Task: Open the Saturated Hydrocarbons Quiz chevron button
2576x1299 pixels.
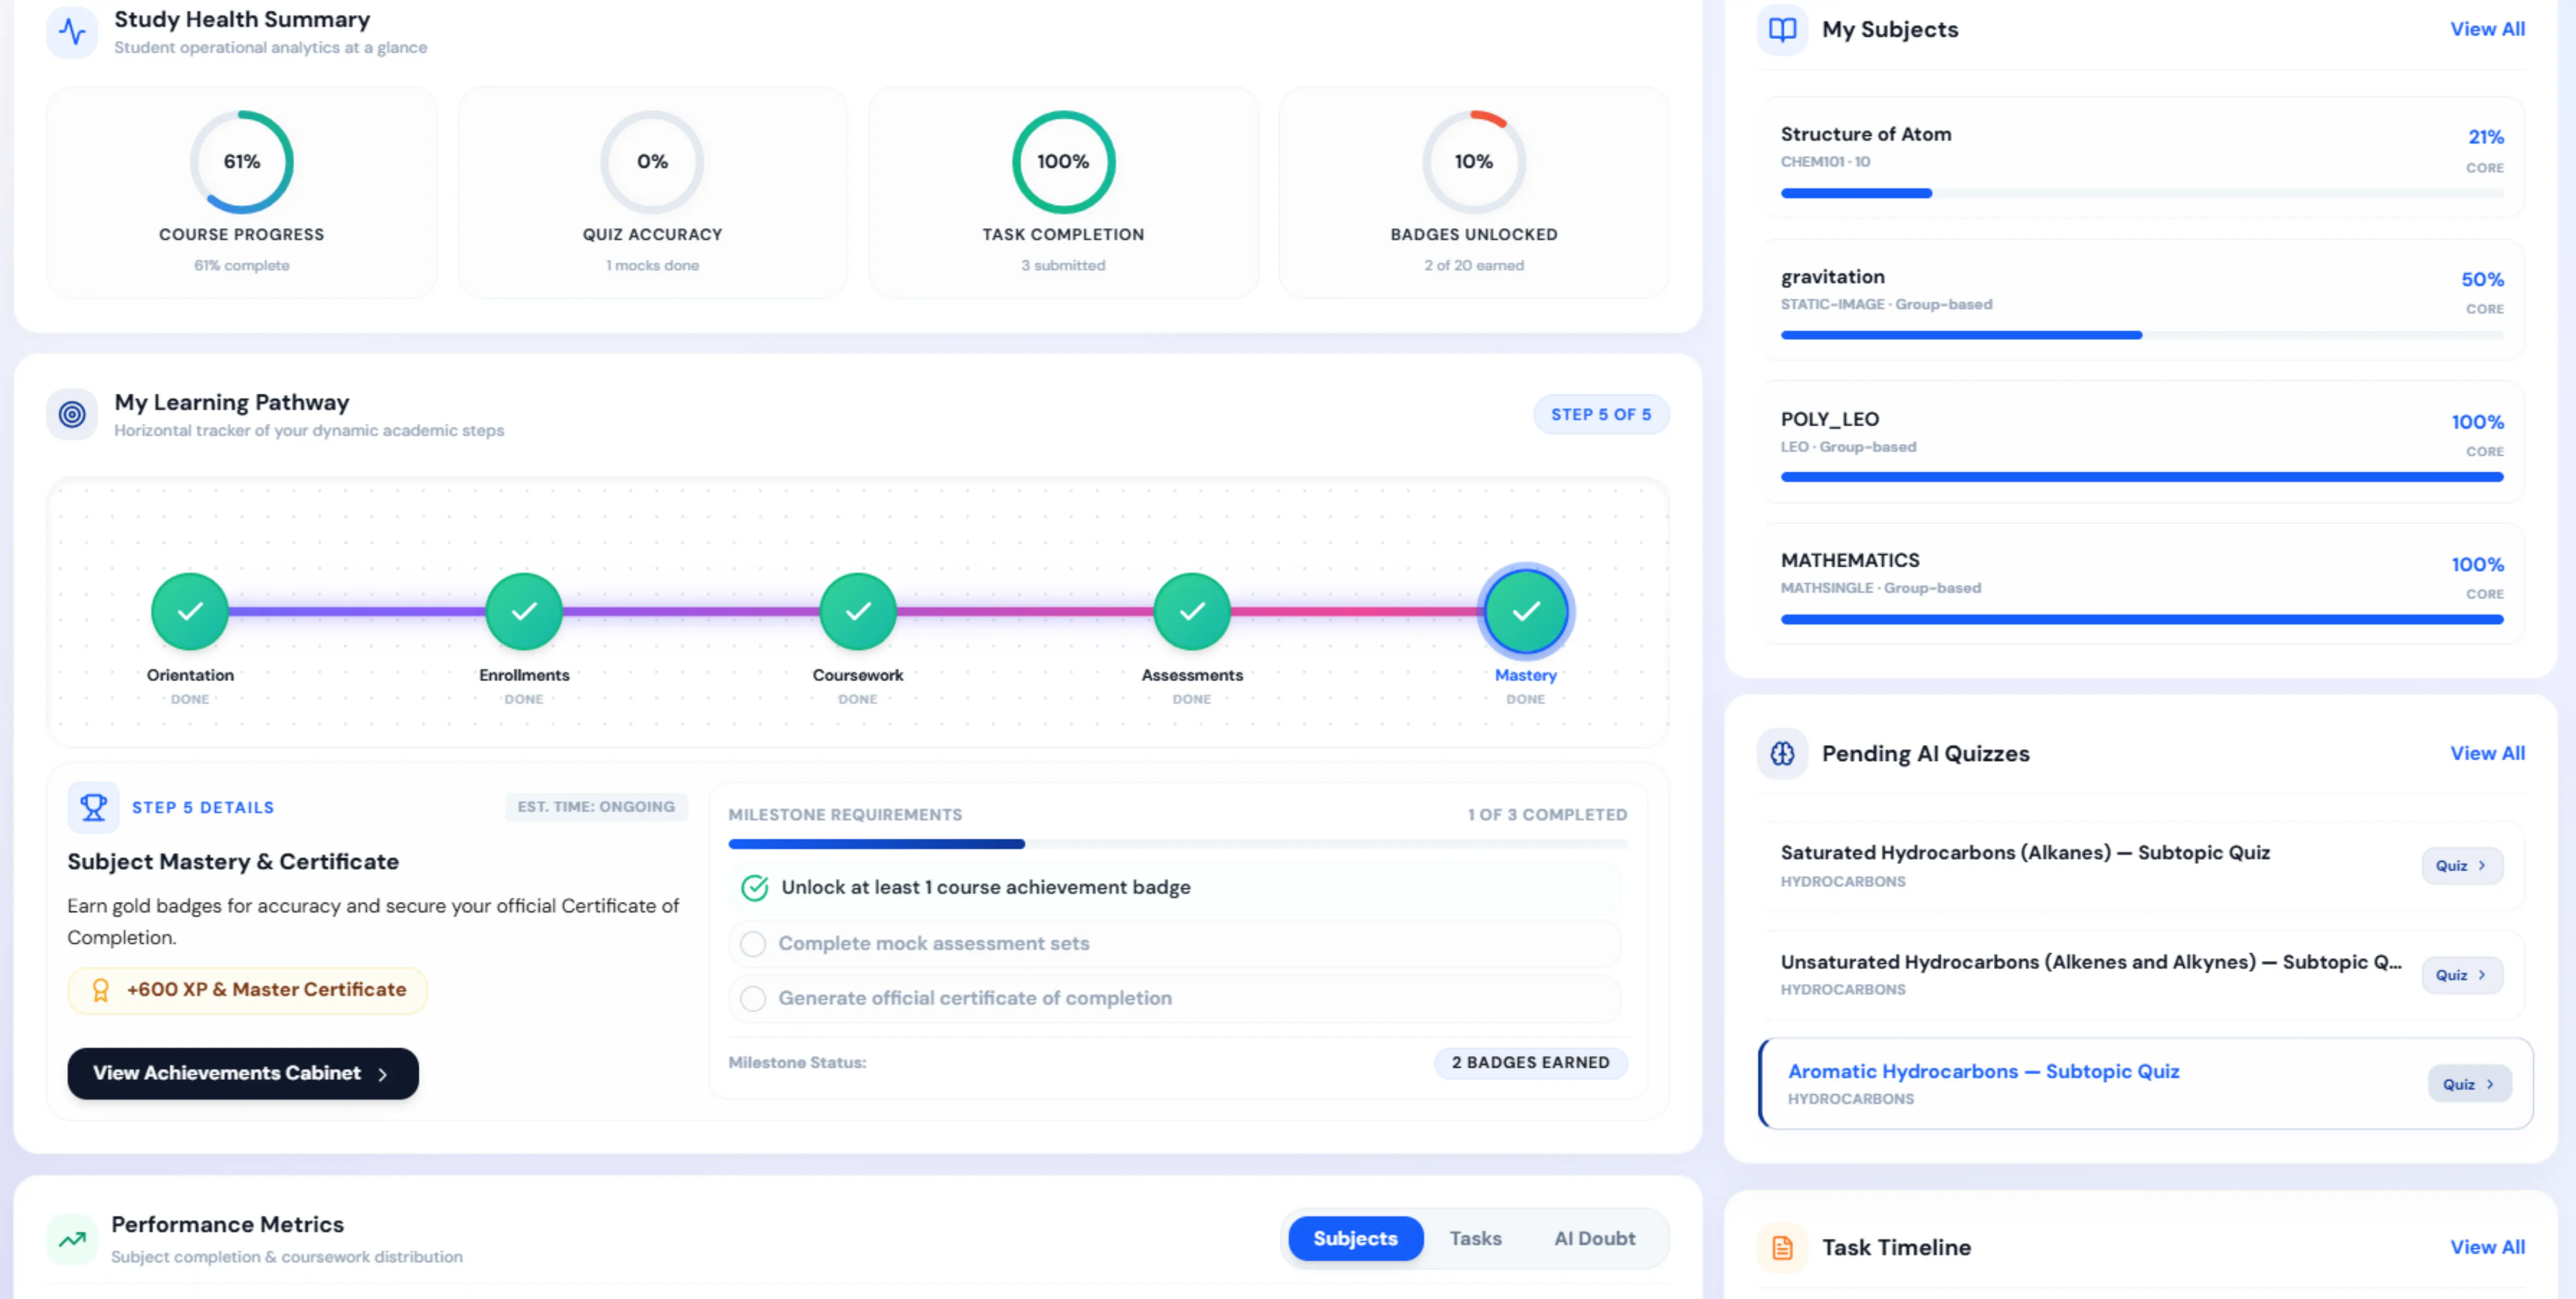Action: [2462, 865]
